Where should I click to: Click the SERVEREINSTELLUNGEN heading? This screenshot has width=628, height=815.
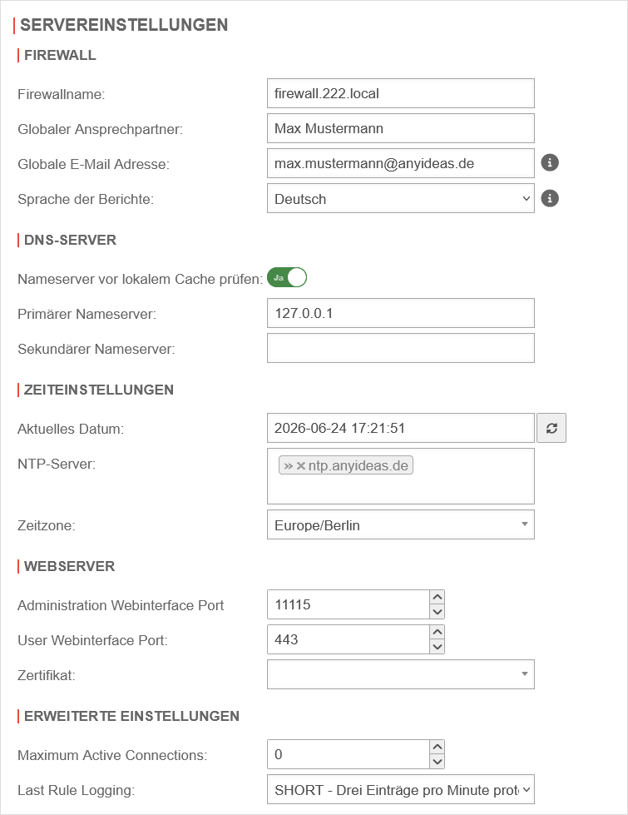(124, 25)
